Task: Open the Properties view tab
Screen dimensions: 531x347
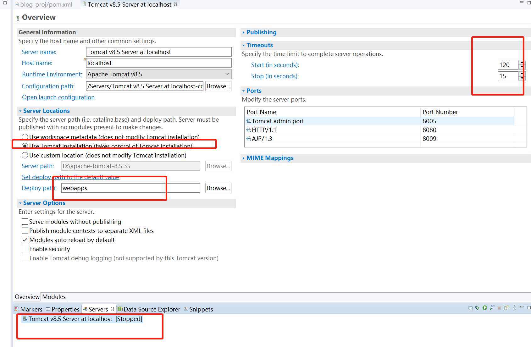Action: click(63, 309)
